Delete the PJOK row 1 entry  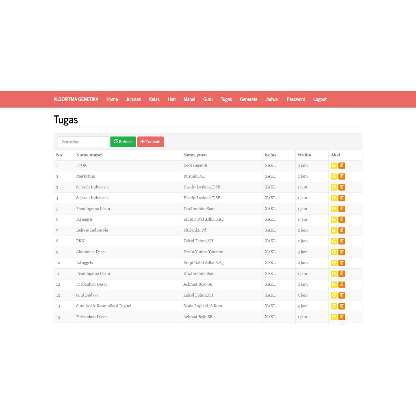tap(342, 165)
